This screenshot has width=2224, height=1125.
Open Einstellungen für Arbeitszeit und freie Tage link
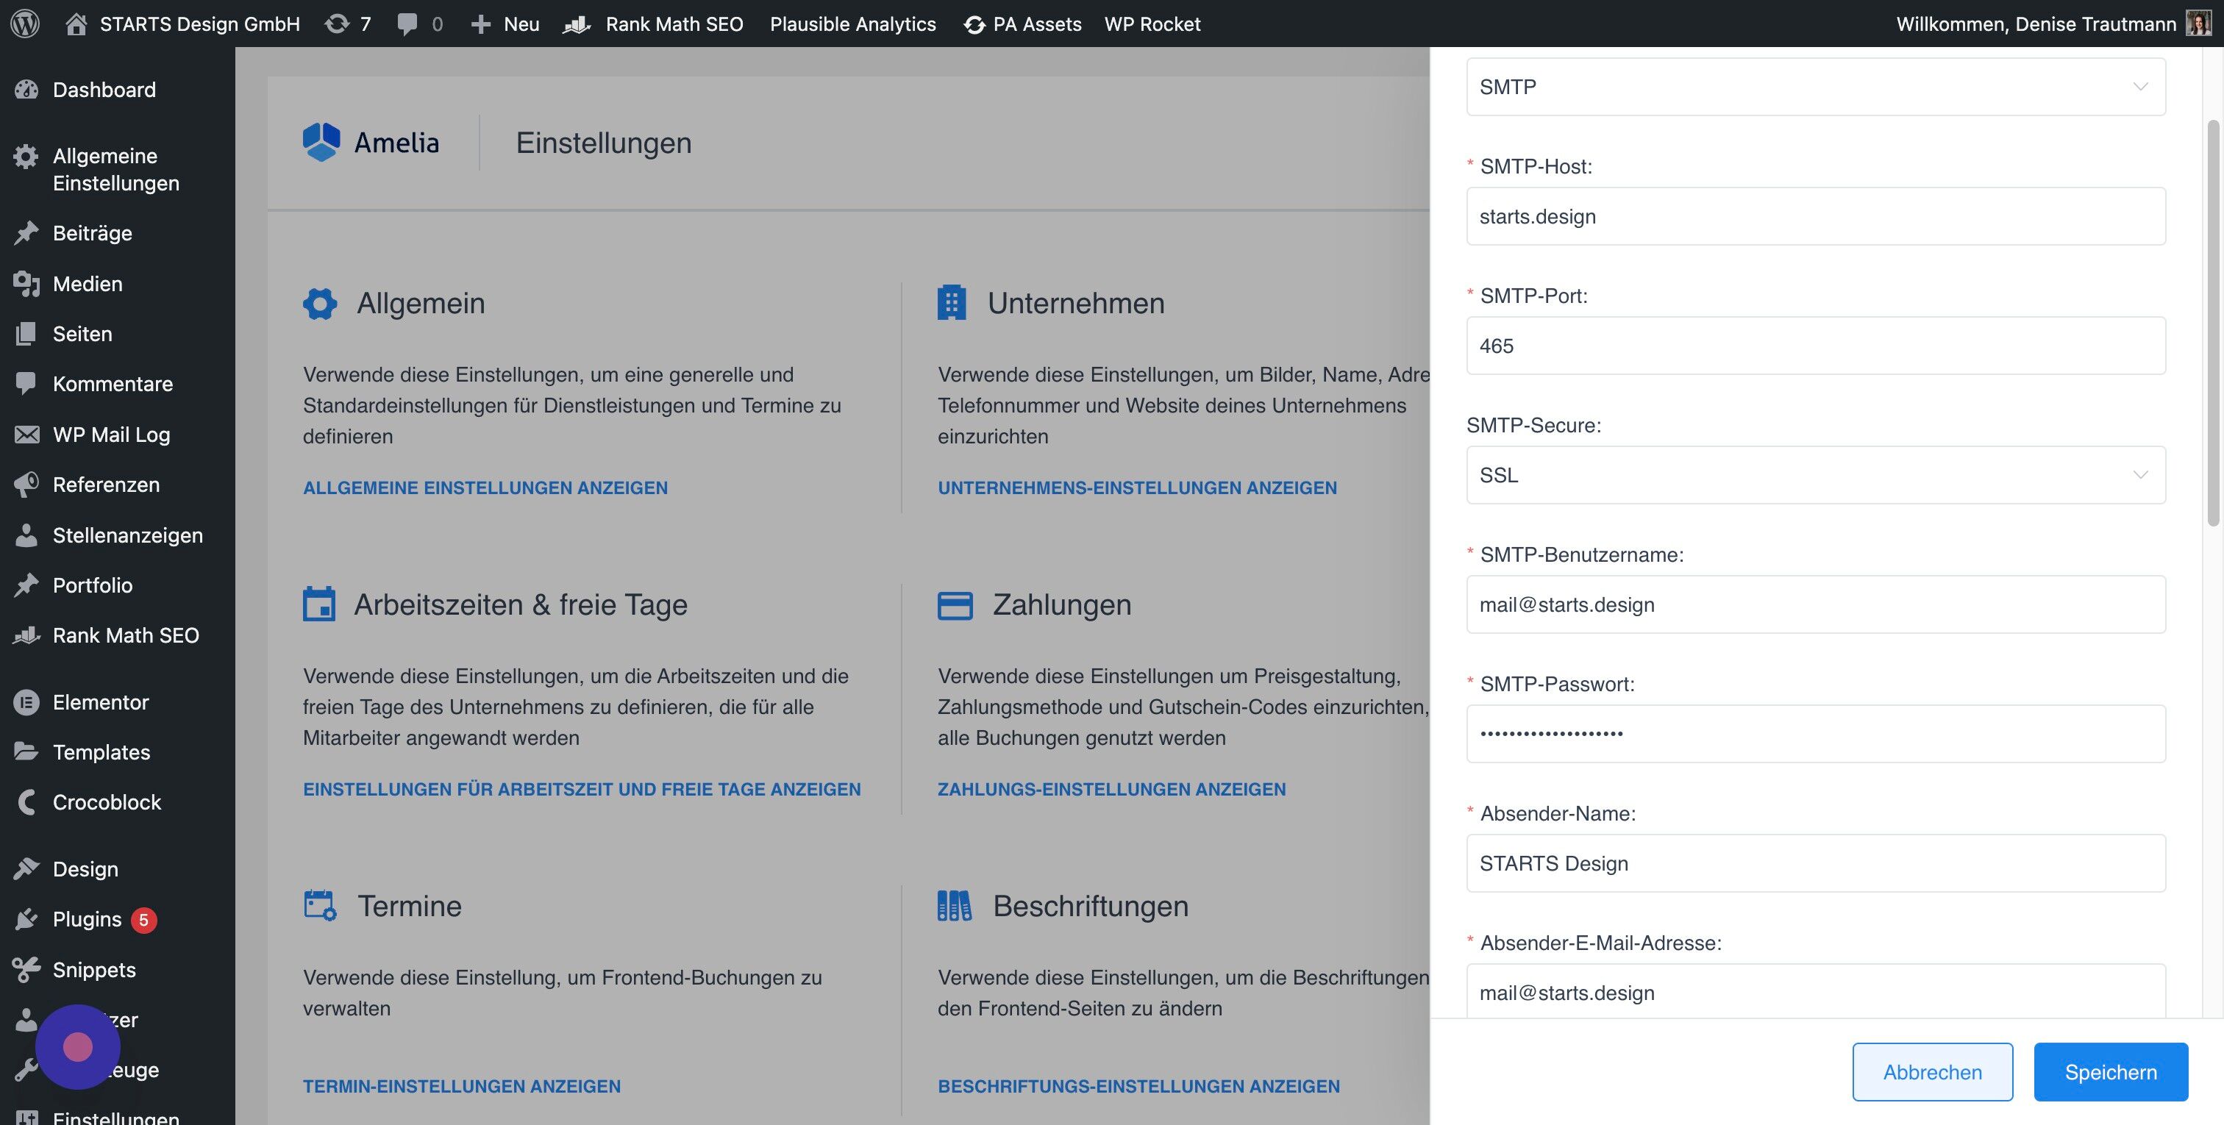582,789
